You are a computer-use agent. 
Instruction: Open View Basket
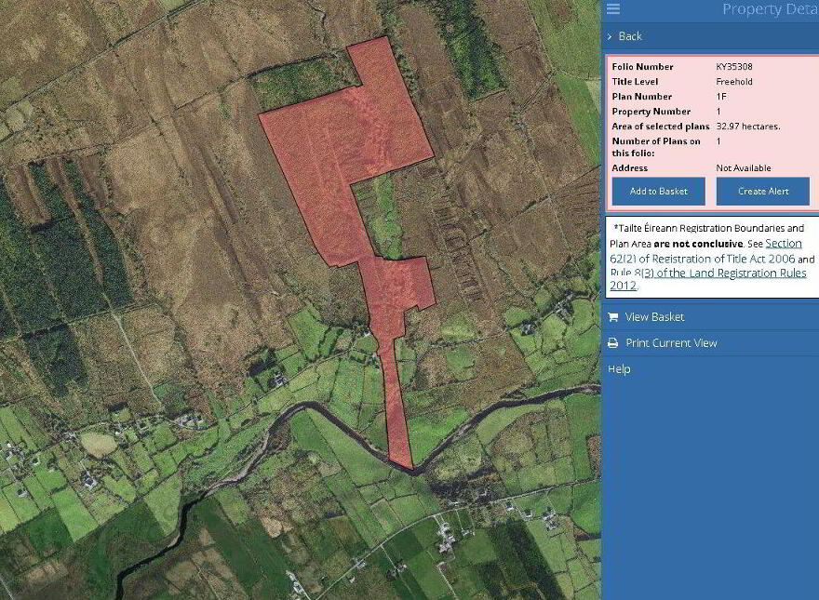[x=654, y=317]
